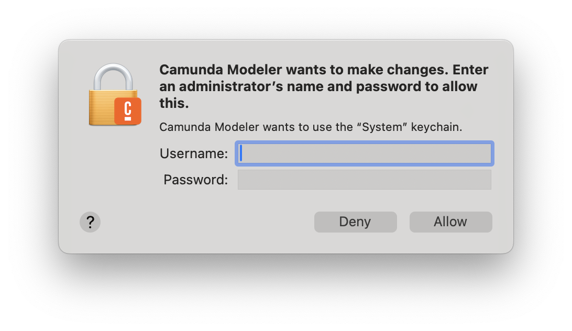Click into the Password field
Image resolution: width=572 pixels, height=331 pixels.
(x=365, y=180)
